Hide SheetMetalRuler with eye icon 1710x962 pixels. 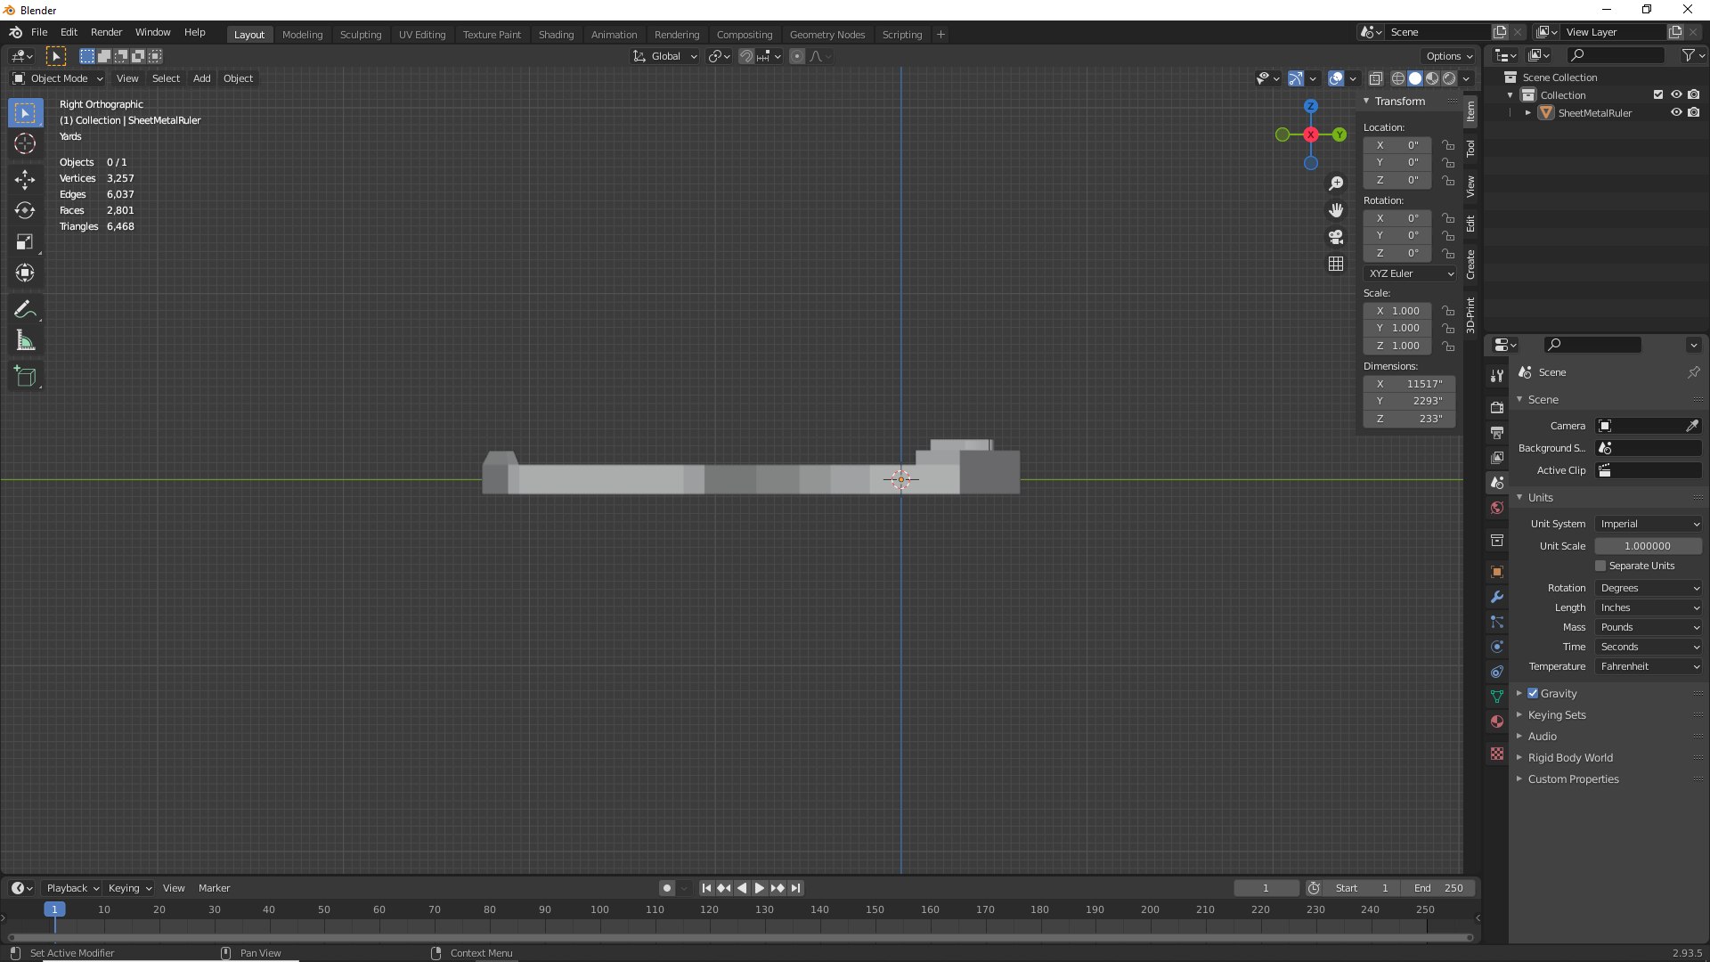coord(1675,113)
